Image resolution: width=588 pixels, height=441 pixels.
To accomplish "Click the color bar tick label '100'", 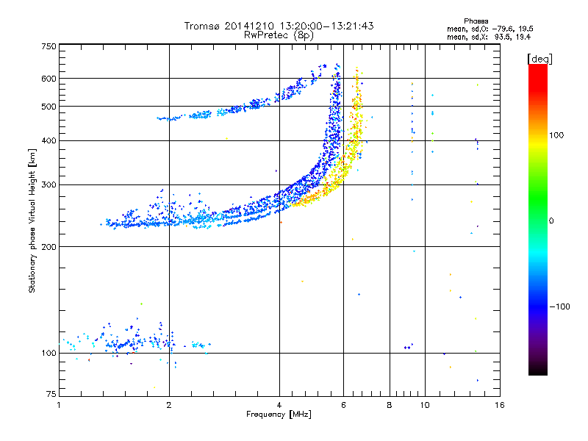I will click(556, 135).
